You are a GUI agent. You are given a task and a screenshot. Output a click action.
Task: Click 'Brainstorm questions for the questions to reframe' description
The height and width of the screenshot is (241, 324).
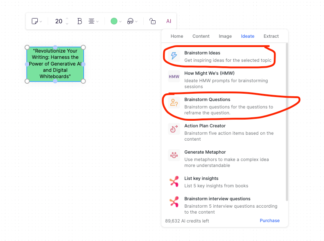(x=229, y=110)
